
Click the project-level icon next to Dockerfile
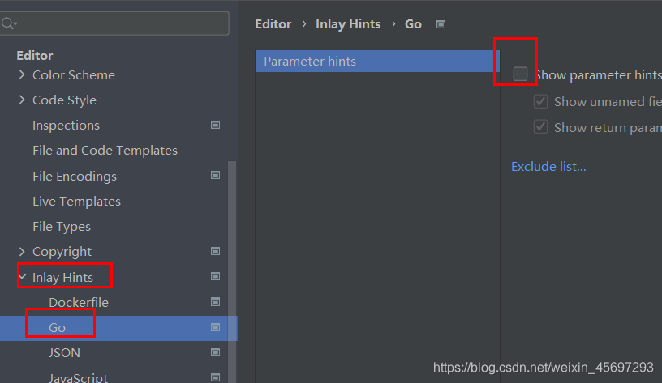pyautogui.click(x=215, y=302)
